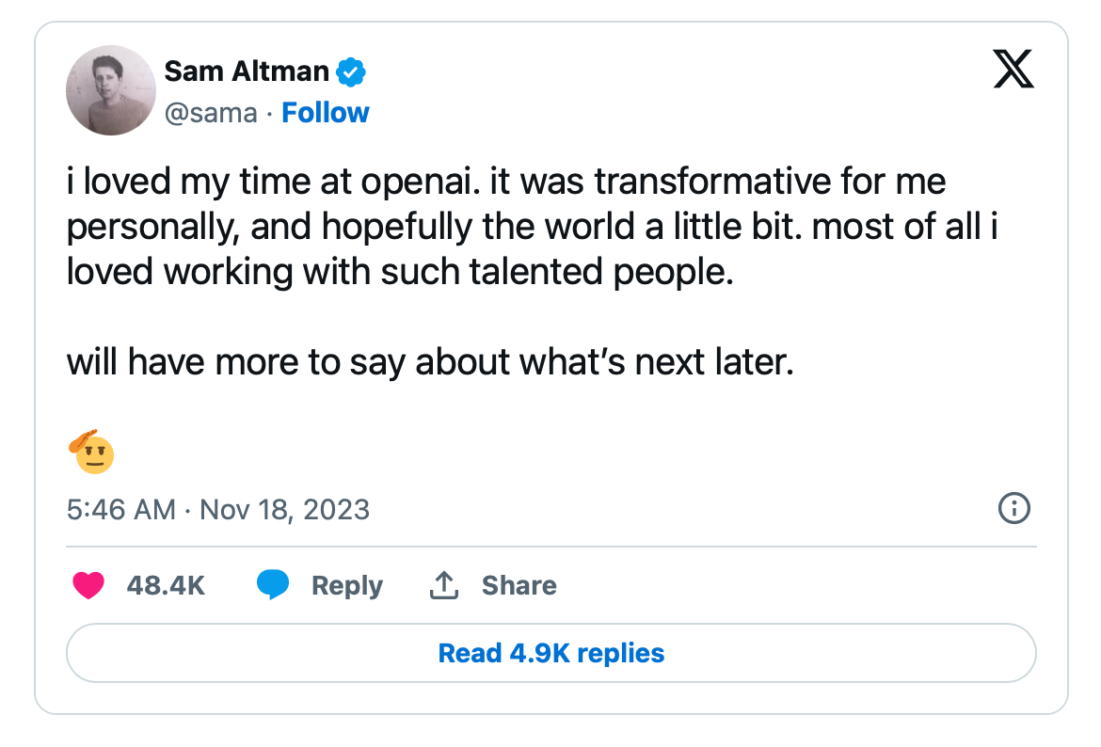
Task: Click the blue verified badge
Action: (x=351, y=71)
